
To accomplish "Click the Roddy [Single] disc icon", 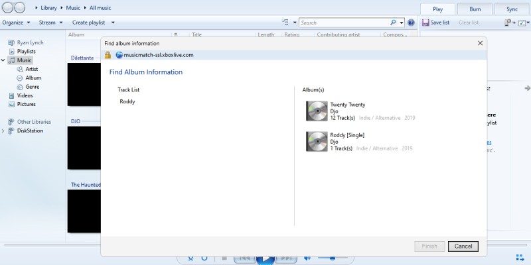I will tap(317, 142).
